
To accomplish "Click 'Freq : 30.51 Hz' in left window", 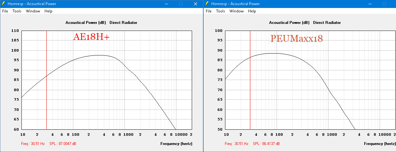I will point(33,144).
